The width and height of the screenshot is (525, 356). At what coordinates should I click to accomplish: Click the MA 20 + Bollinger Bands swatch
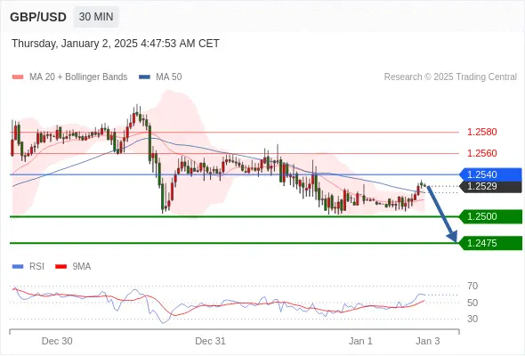[18, 77]
